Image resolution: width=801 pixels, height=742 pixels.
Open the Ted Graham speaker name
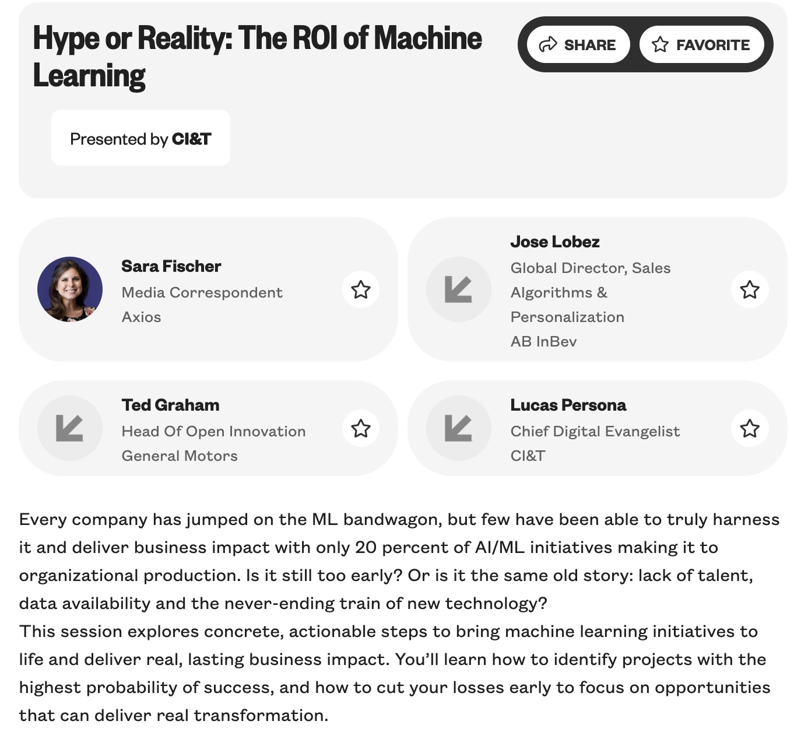point(170,405)
